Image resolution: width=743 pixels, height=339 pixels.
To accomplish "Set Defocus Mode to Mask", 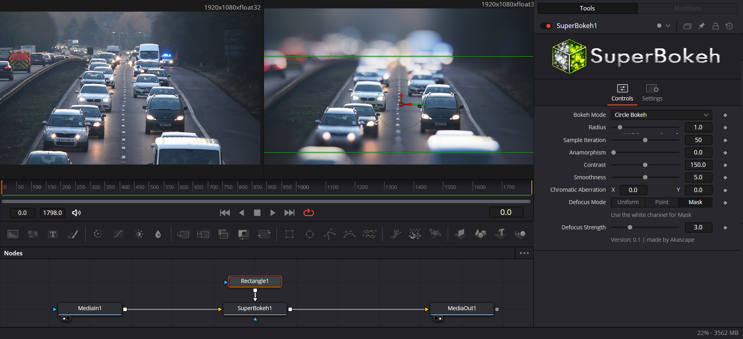I will click(695, 203).
